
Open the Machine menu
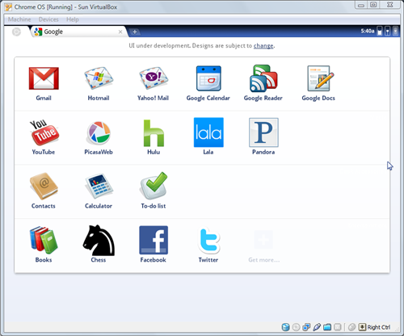coord(19,19)
